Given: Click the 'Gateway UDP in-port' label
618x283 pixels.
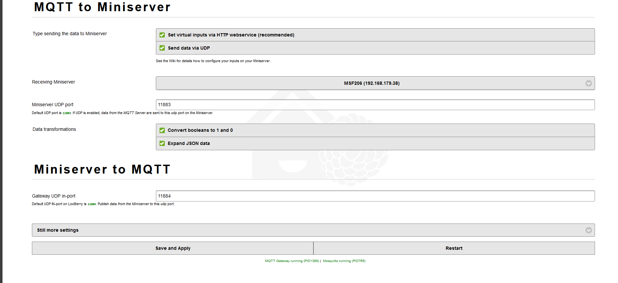Looking at the screenshot, I should click(x=54, y=196).
